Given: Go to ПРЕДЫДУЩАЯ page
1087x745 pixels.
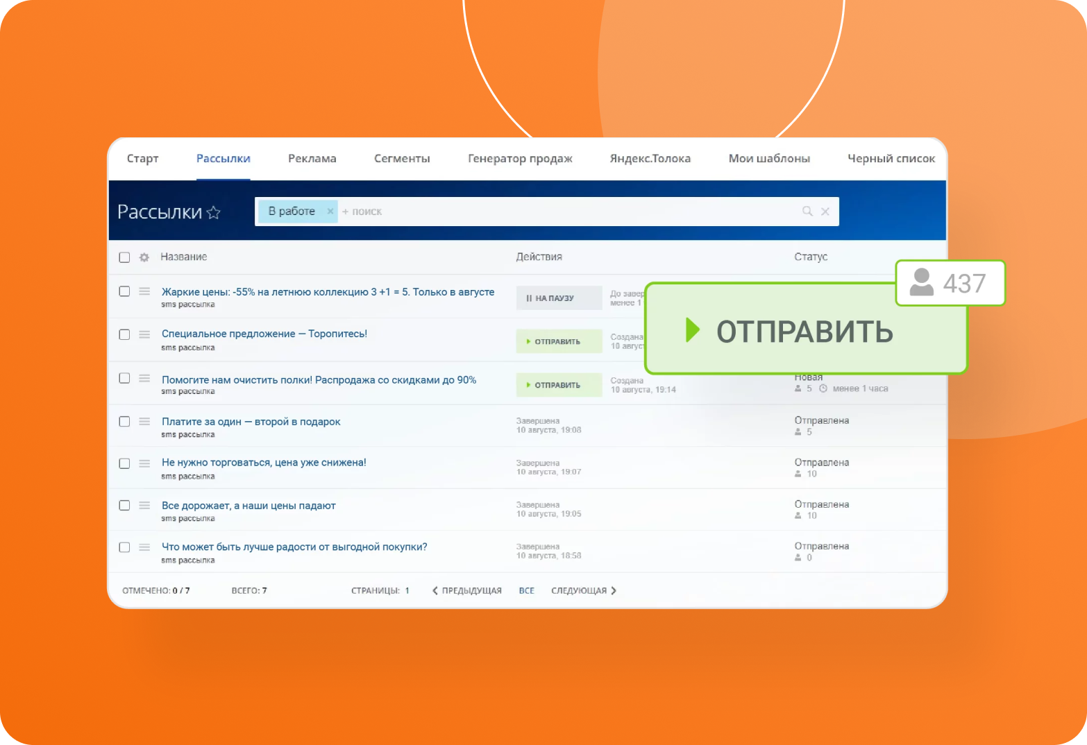Looking at the screenshot, I should [466, 591].
